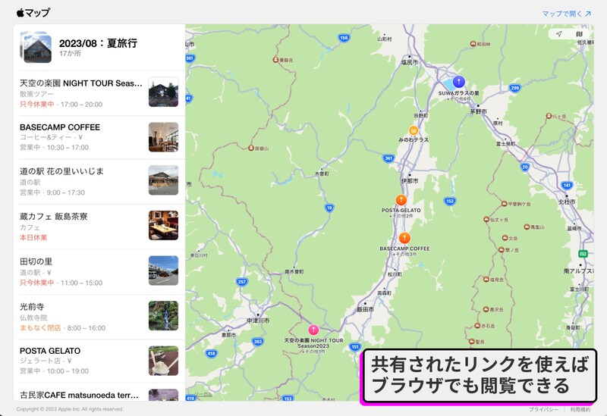Screen dimensions: 607x416
Task: Click the 北岳 mountain marker
Action: coord(505,238)
